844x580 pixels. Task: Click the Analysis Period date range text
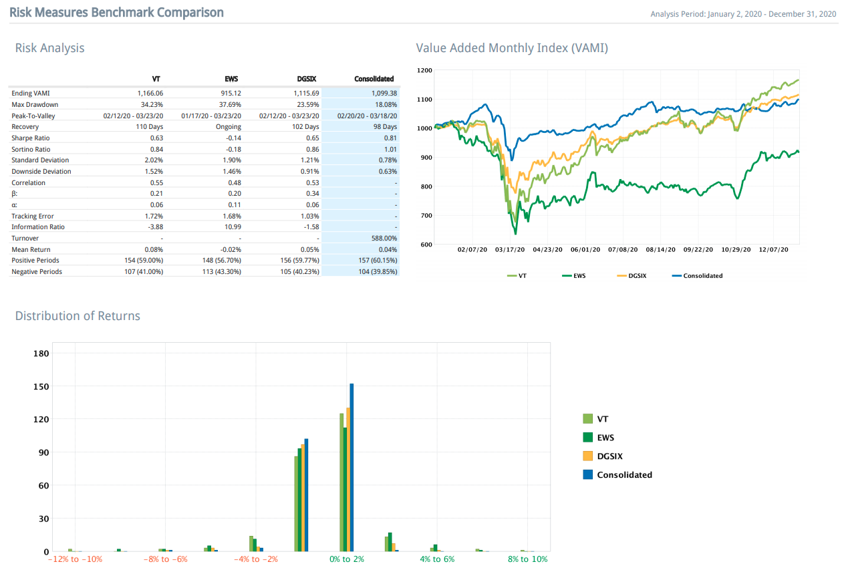pyautogui.click(x=743, y=14)
